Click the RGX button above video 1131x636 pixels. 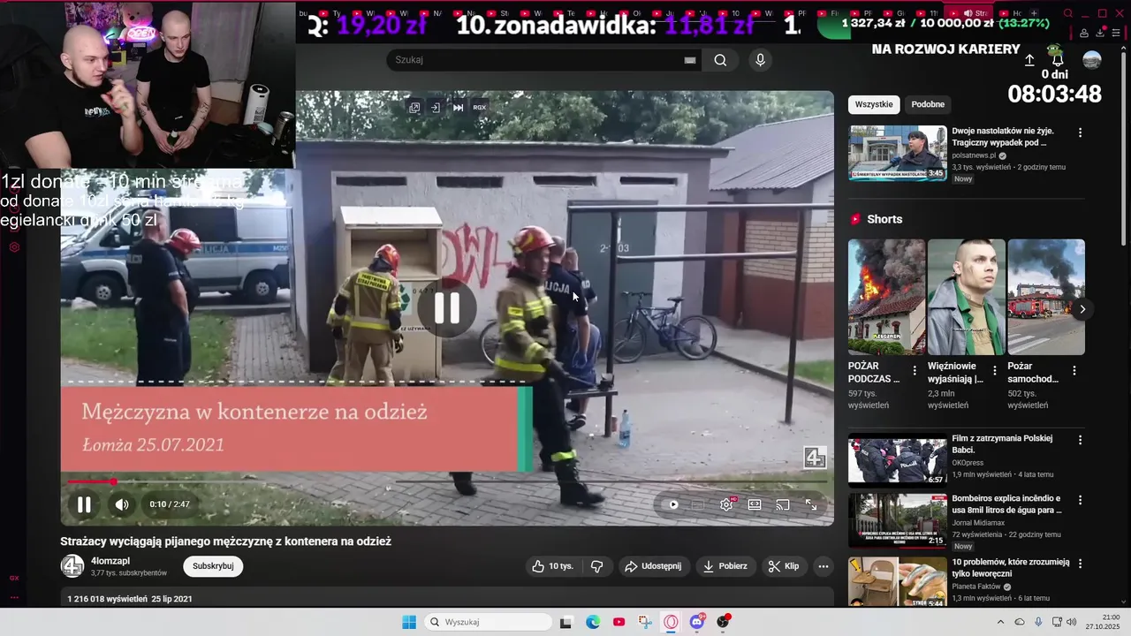click(480, 107)
